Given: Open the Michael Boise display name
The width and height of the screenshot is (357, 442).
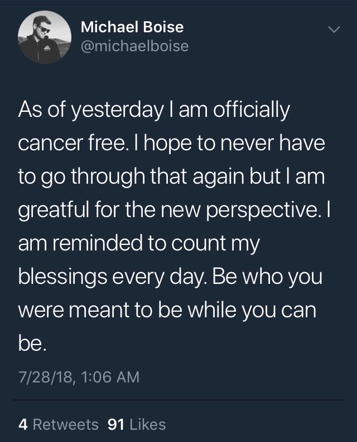Looking at the screenshot, I should [132, 27].
